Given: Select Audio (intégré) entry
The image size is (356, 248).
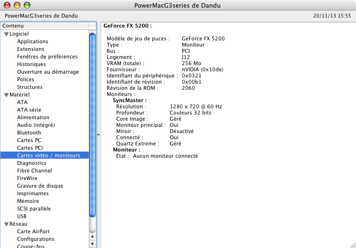Looking at the screenshot, I should 36,125.
